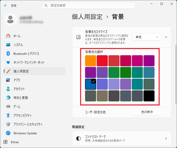Open システム settings

pos(34,45)
